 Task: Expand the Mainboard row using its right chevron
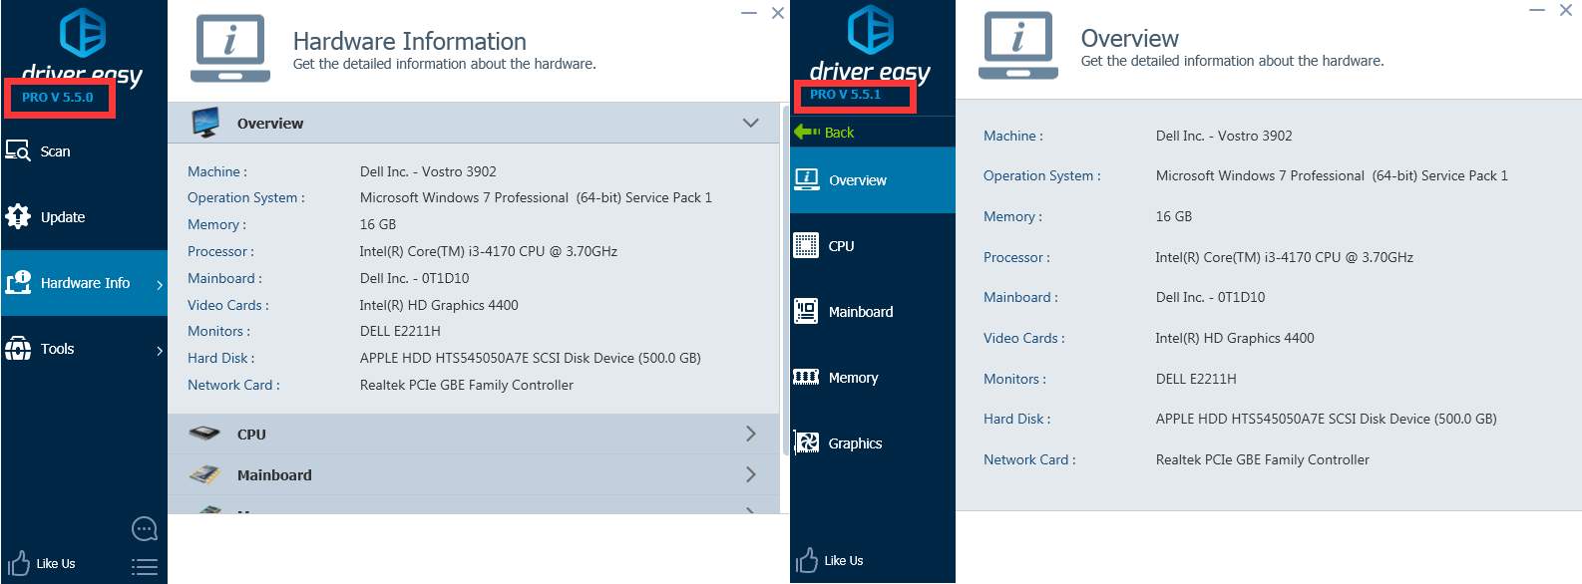[x=750, y=474]
